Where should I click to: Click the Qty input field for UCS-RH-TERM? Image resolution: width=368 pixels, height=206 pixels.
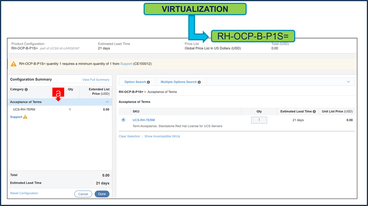pos(259,120)
